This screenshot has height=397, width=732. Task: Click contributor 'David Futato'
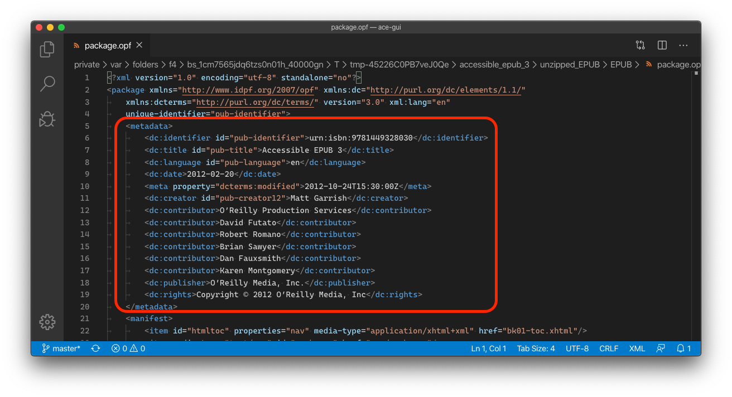tap(248, 222)
